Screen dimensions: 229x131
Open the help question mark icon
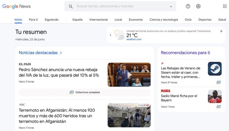[188, 6]
